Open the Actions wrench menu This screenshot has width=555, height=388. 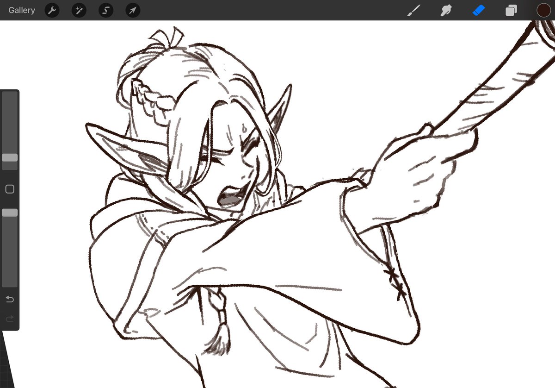point(52,10)
